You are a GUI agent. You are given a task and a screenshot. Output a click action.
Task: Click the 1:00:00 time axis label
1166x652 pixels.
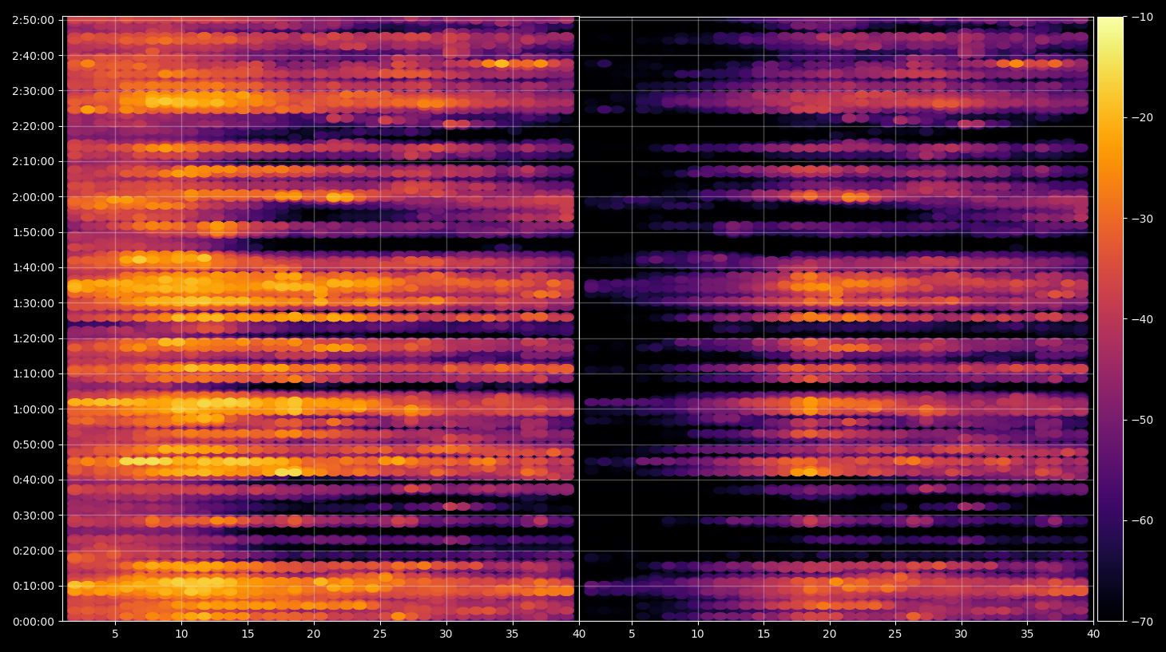click(33, 409)
